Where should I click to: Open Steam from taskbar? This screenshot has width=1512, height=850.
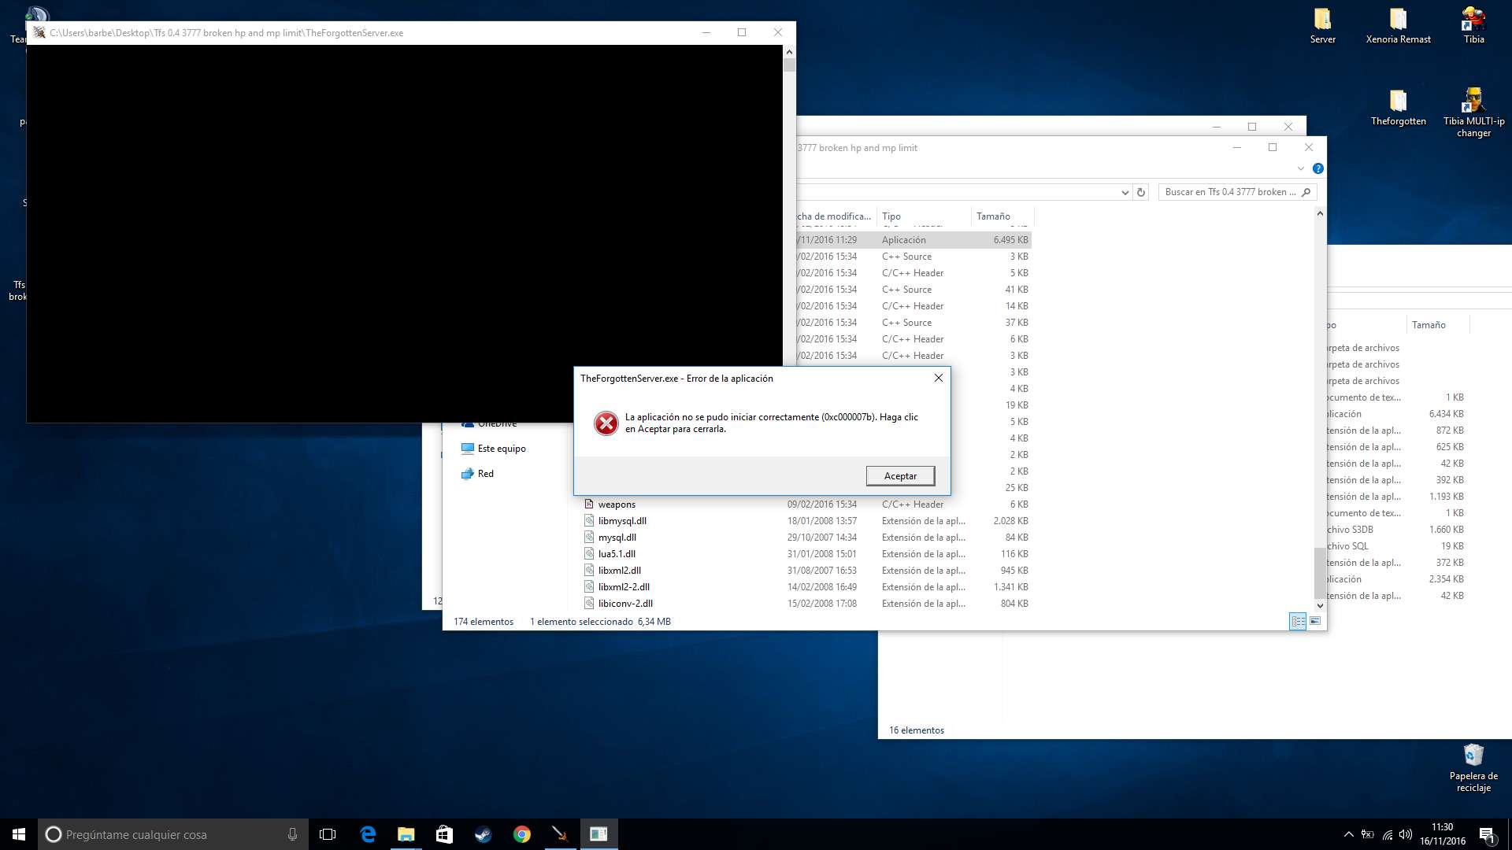(483, 834)
